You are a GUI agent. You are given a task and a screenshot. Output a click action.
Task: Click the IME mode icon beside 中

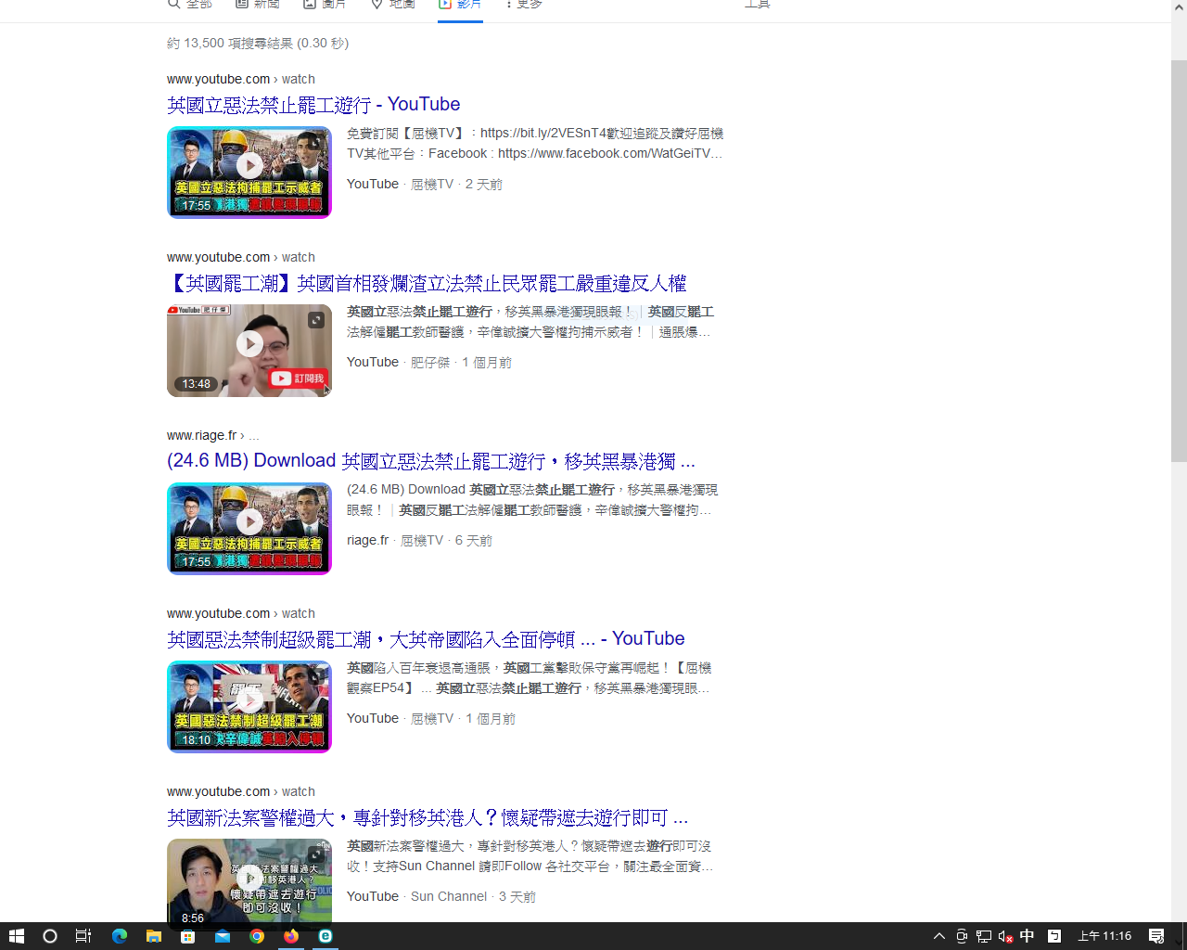pyautogui.click(x=1053, y=936)
